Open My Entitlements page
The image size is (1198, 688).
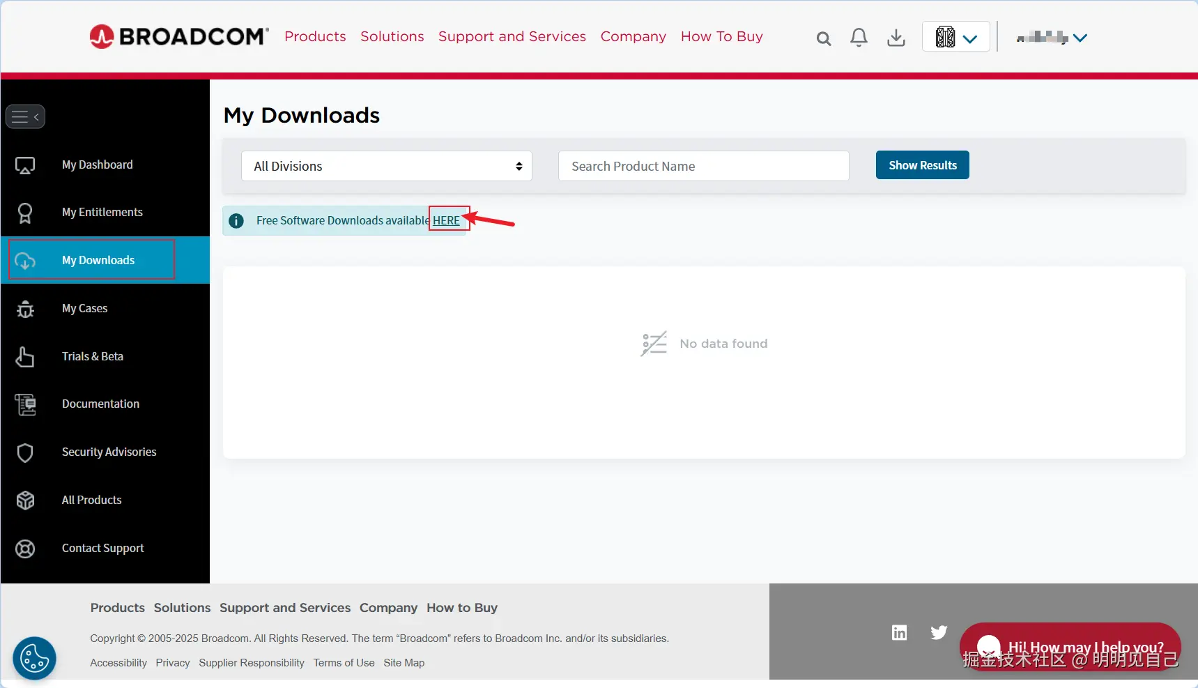coord(102,212)
